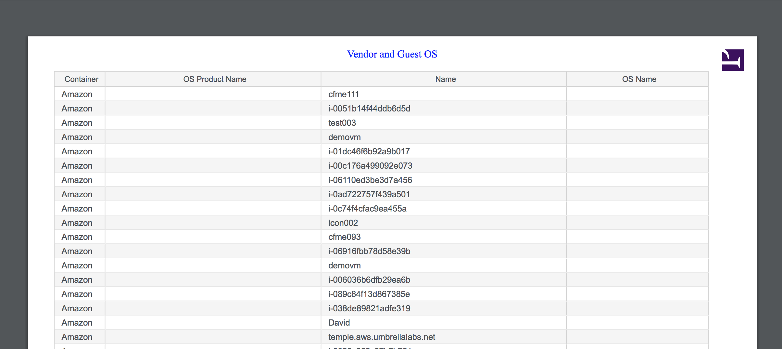Click the temple.aws.umbrellalabs.net name cell
This screenshot has width=782, height=349.
tap(444, 337)
